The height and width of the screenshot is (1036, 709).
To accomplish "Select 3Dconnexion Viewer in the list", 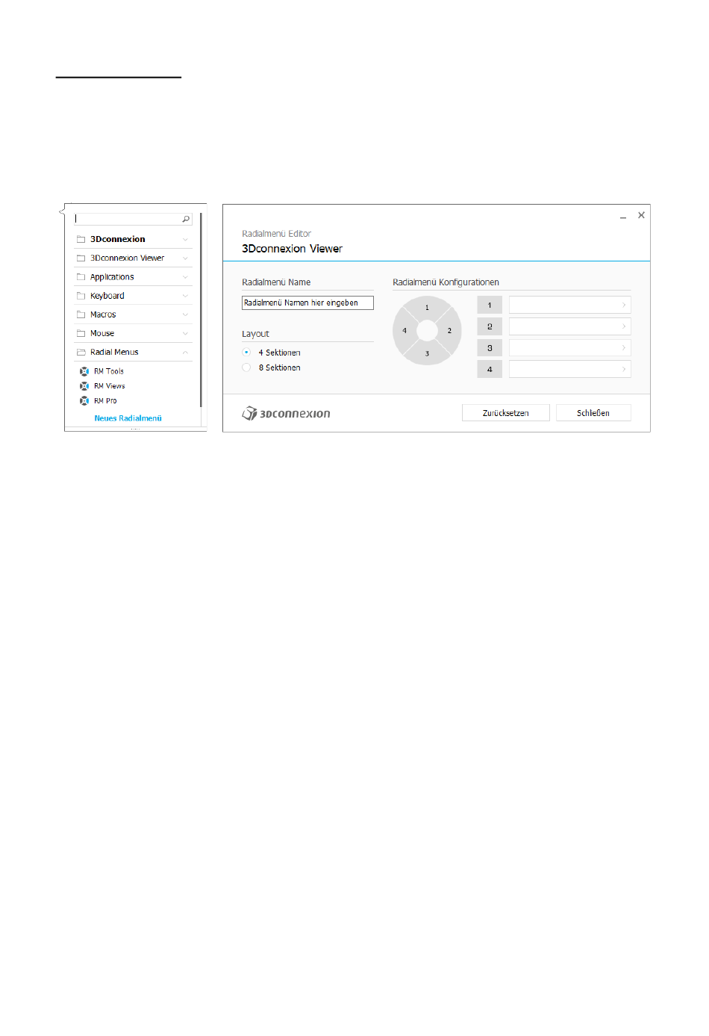I will tap(127, 258).
